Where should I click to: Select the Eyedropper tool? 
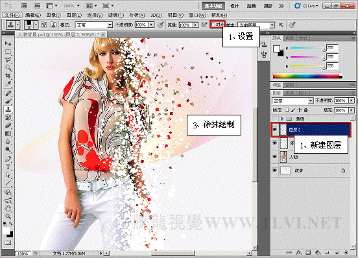(x=8, y=84)
